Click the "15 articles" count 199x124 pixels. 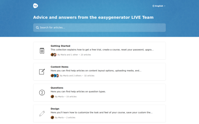tap(71, 97)
